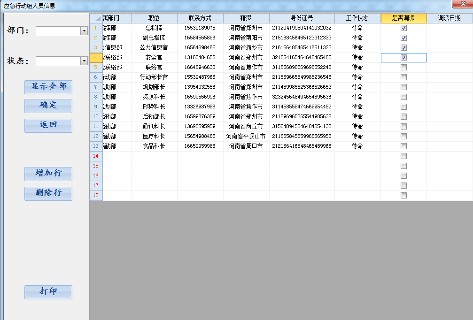The width and height of the screenshot is (473, 320).
Task: Select the 是否调派 column header
Action: 403,18
